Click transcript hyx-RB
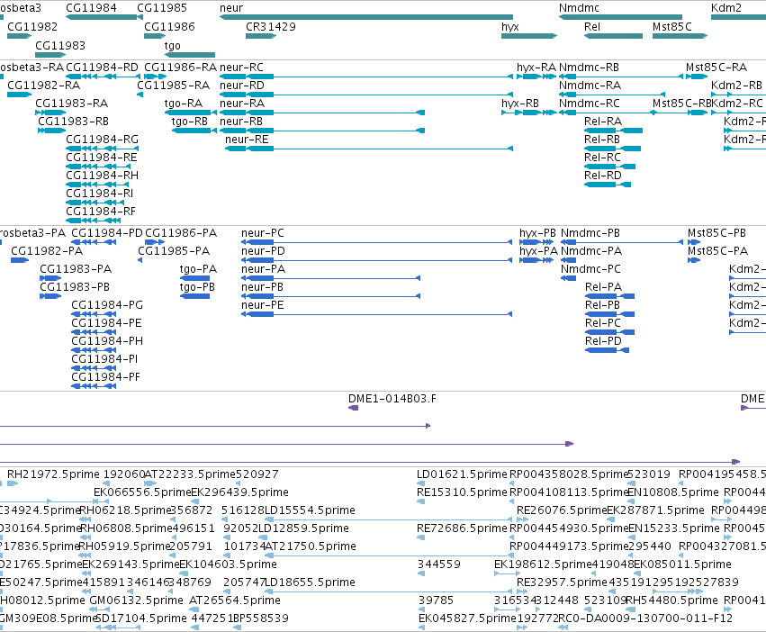Viewport: 766px width, 632px height. pos(529,113)
